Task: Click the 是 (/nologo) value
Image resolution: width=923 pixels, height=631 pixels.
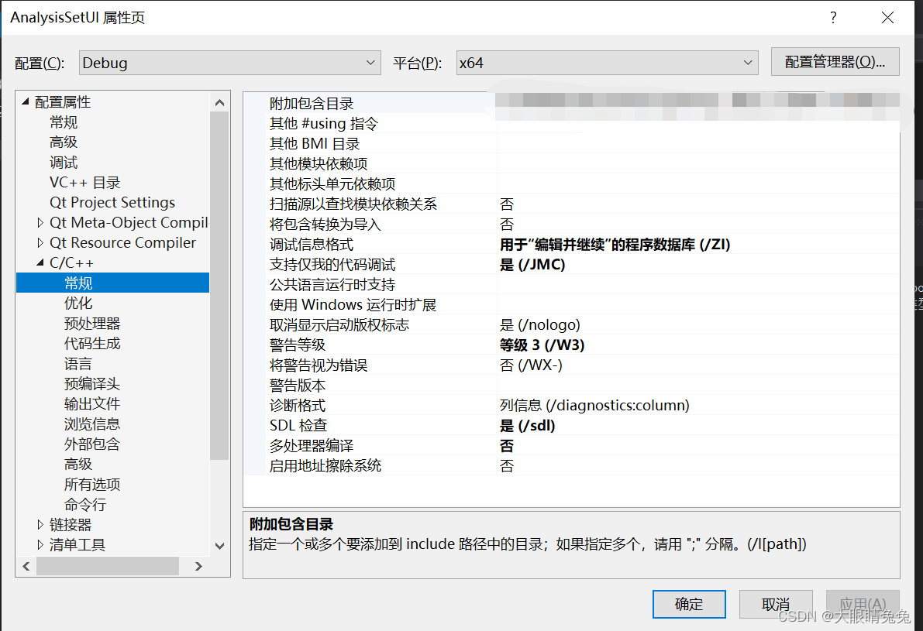Action: pos(540,324)
